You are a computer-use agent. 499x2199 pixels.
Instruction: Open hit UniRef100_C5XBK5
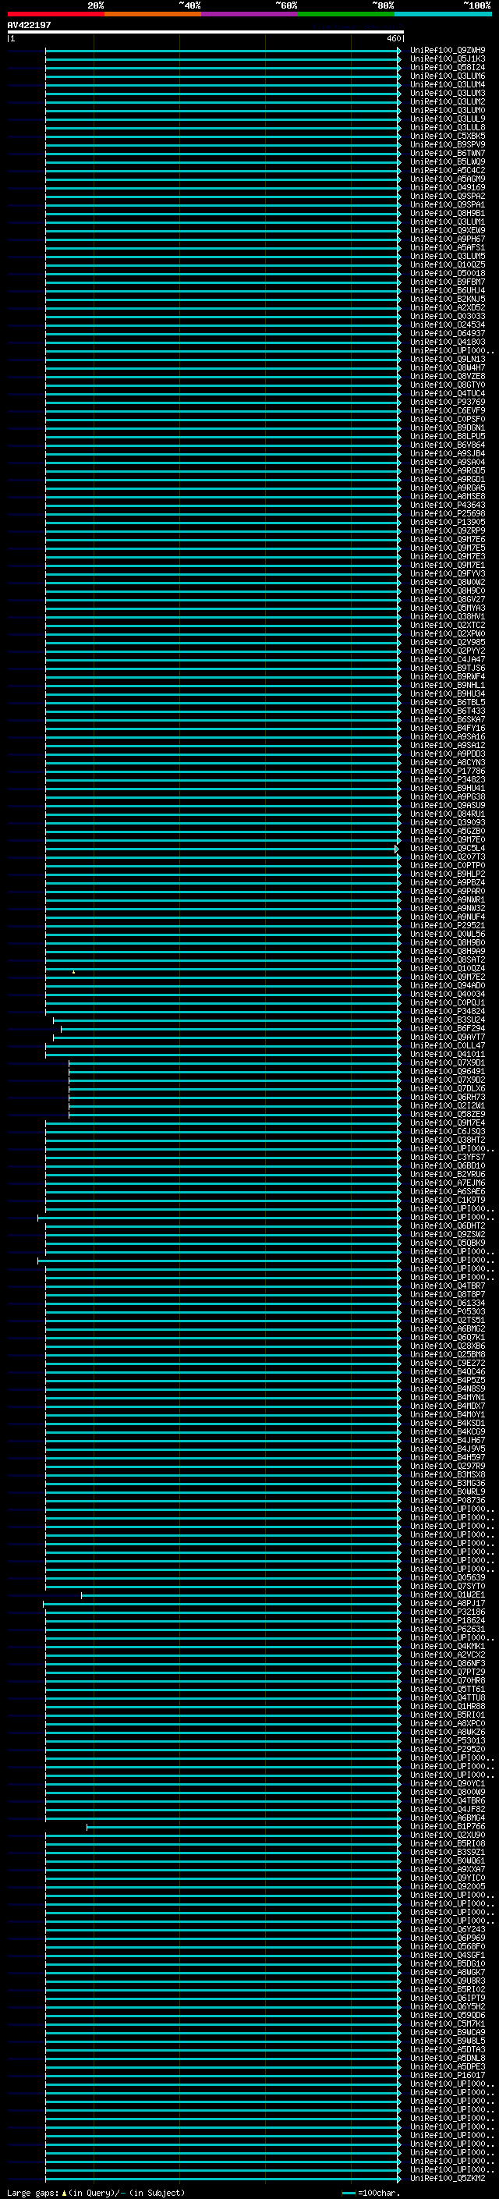pyautogui.click(x=448, y=136)
